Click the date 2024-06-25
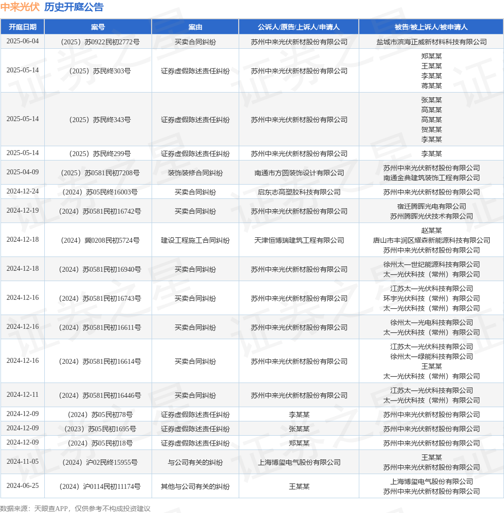The image size is (504, 513). tap(23, 486)
